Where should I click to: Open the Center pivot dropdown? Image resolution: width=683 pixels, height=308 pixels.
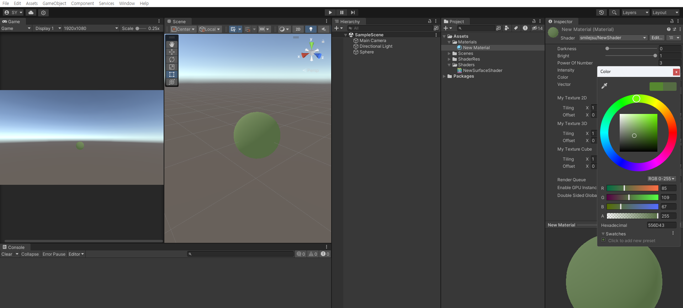point(183,29)
